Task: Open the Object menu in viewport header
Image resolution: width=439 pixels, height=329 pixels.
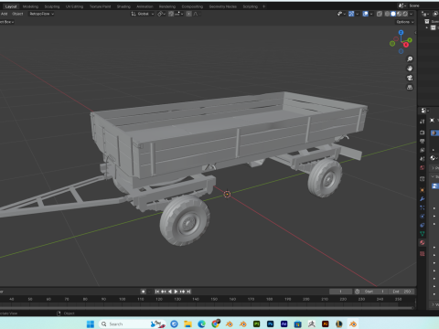Action: 17,14
